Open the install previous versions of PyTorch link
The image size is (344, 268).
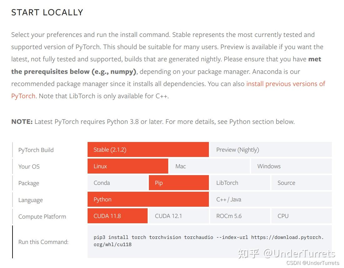[286, 84]
